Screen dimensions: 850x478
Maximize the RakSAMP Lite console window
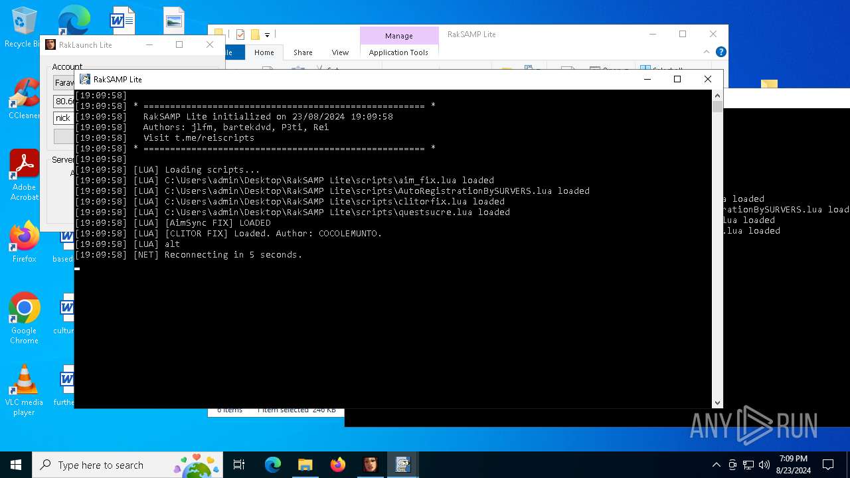pos(677,79)
